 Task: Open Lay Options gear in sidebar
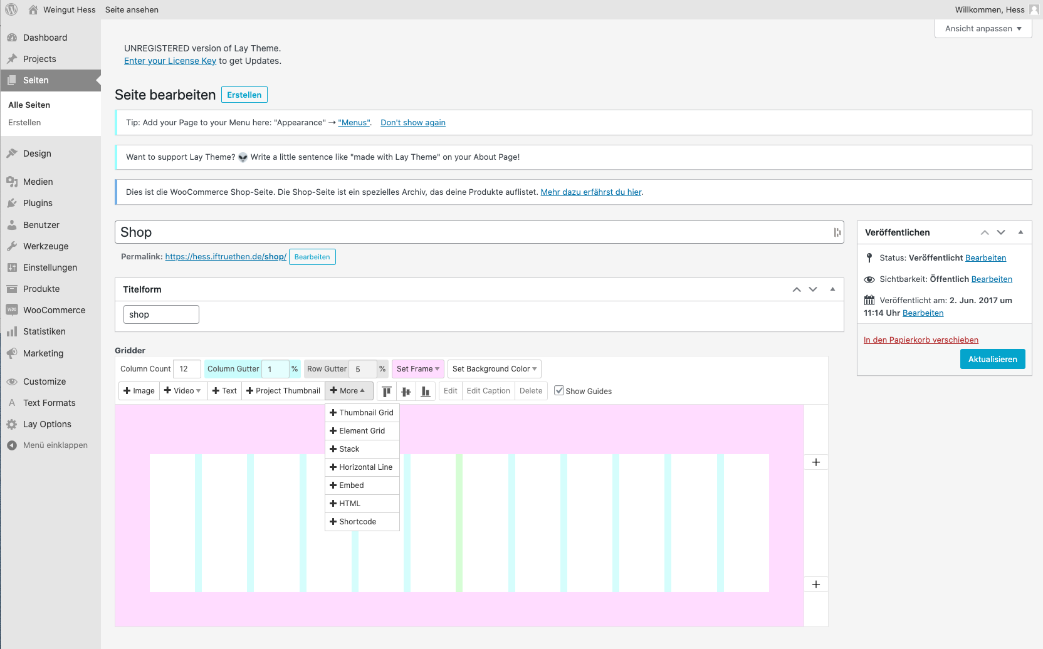pos(12,424)
